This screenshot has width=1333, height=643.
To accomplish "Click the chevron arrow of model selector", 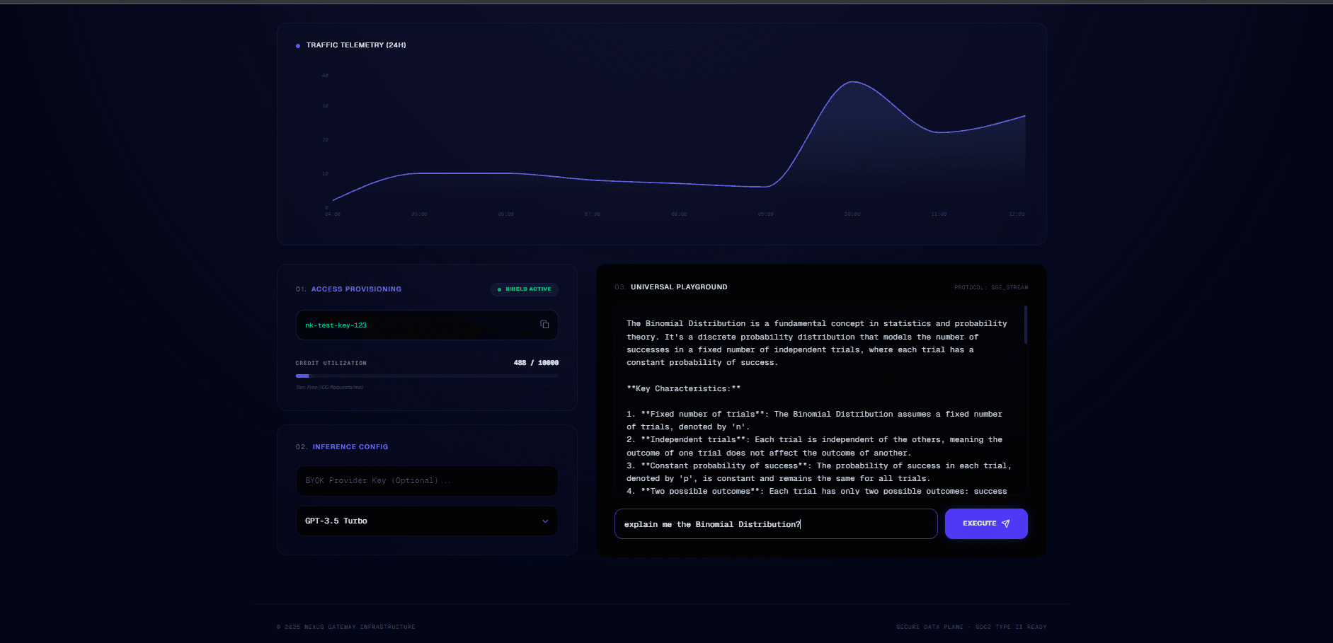I will [545, 521].
